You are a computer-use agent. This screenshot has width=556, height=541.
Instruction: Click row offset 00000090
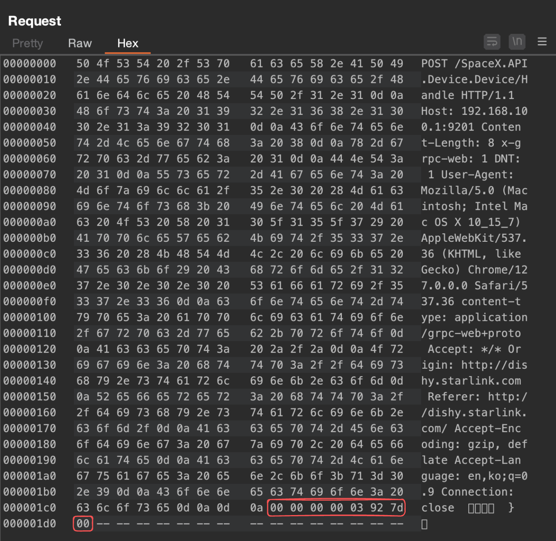tap(30, 206)
